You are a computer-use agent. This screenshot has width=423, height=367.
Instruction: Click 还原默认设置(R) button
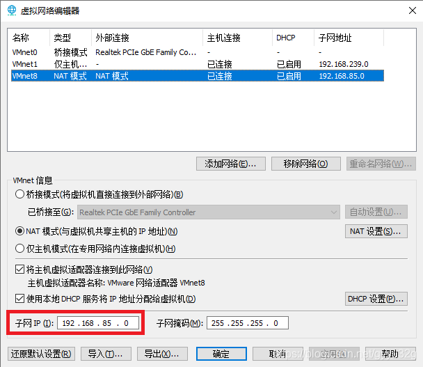point(41,354)
